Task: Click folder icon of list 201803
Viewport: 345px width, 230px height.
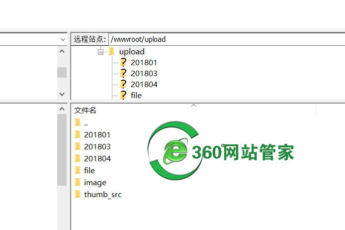Action: point(78,146)
